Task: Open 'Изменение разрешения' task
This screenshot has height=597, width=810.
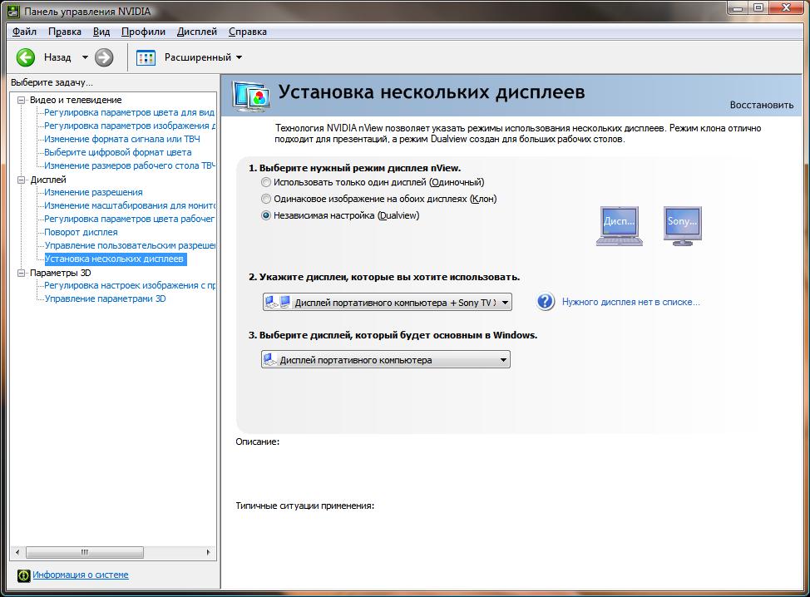Action: pyautogui.click(x=93, y=192)
